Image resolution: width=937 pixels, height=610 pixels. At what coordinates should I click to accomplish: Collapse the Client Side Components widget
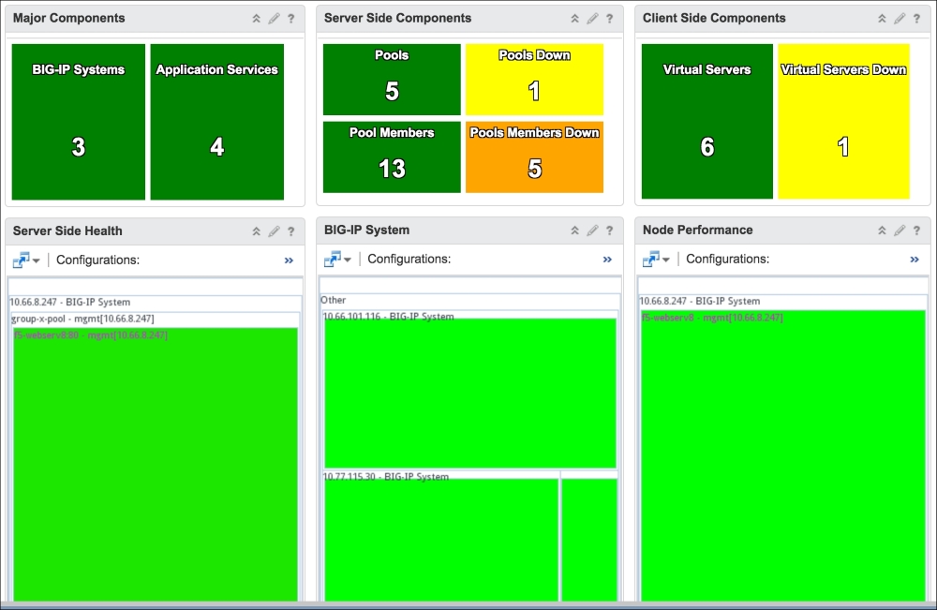point(882,19)
